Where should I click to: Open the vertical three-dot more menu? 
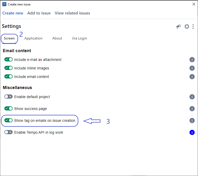click(x=193, y=27)
